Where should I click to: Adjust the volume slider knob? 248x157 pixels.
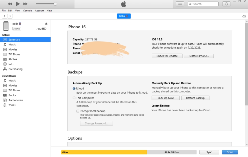55,4
